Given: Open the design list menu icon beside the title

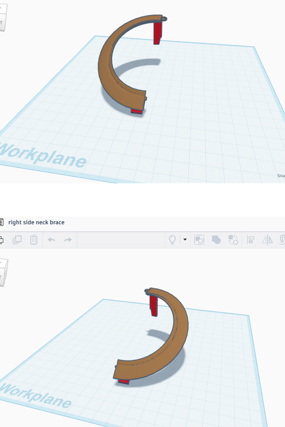Looking at the screenshot, I should click(x=1, y=222).
